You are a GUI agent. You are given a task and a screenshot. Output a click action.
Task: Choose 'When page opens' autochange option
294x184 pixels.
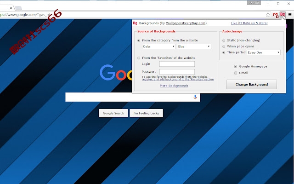(224, 46)
